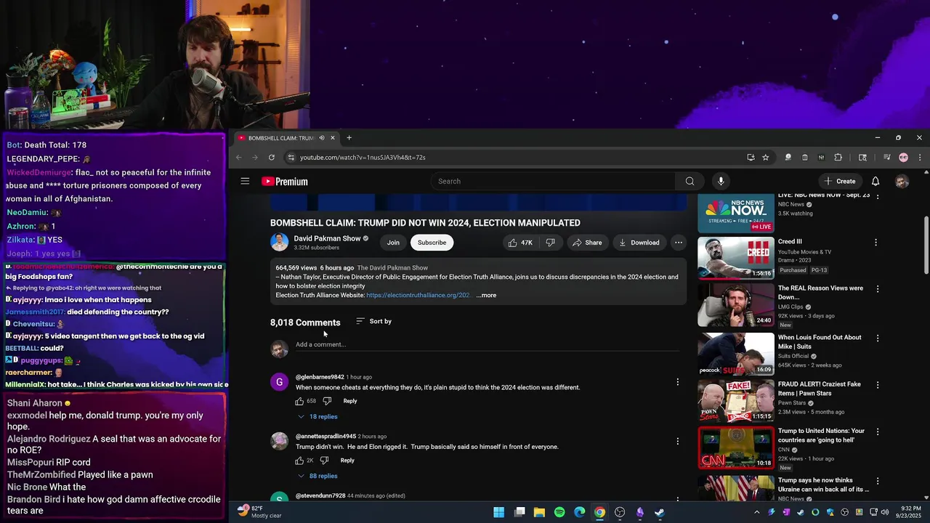Open the Create dropdown button
930x523 pixels.
(x=839, y=181)
